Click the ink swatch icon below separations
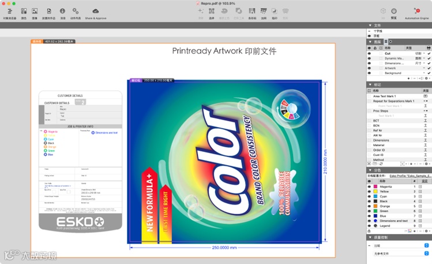Viewport: 432px width, 264px height. point(410,231)
